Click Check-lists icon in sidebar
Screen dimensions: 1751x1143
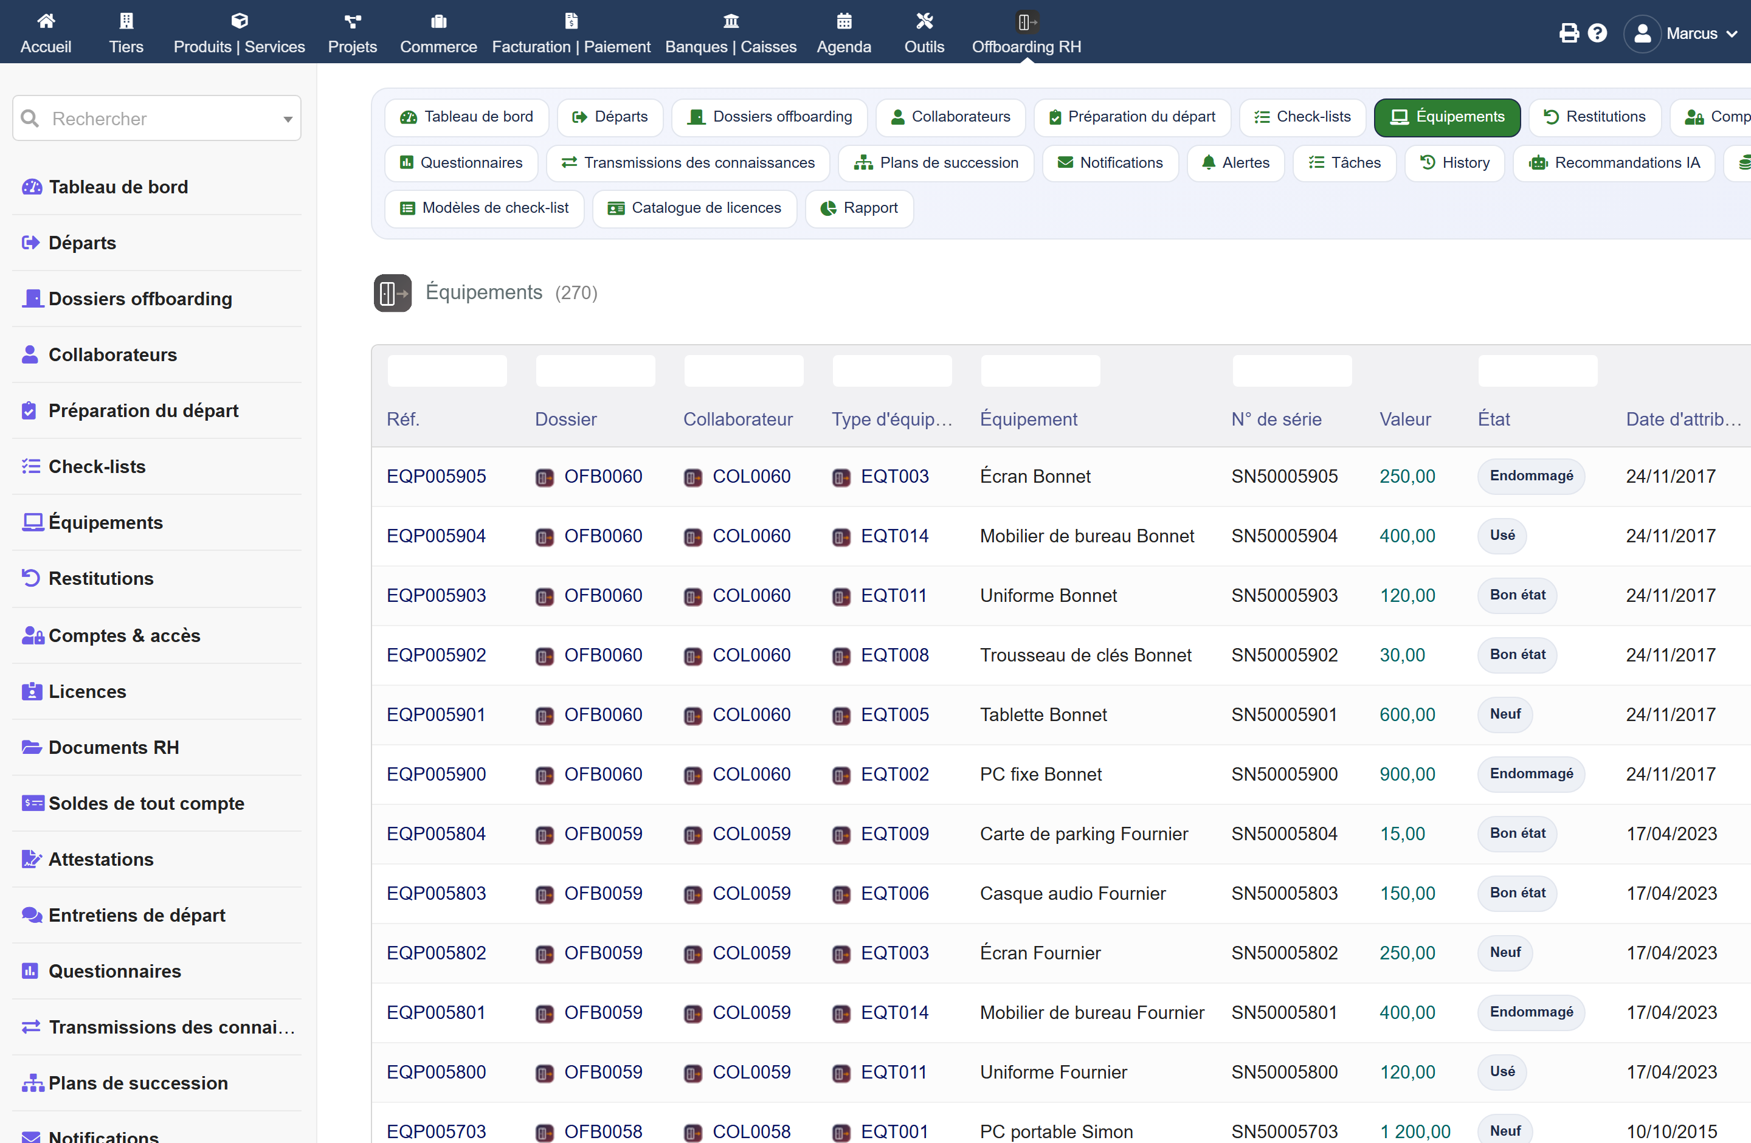(x=31, y=466)
